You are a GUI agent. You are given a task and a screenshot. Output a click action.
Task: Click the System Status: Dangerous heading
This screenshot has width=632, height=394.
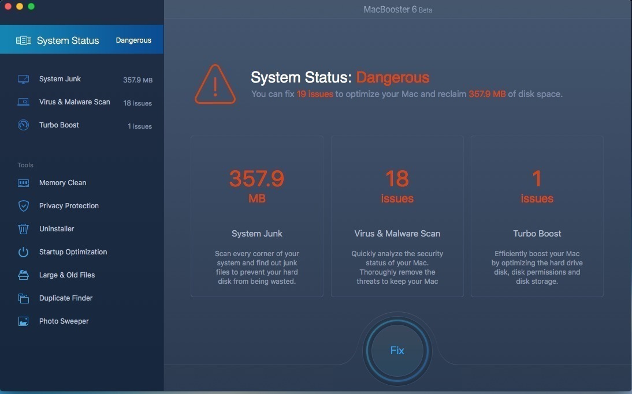point(340,77)
